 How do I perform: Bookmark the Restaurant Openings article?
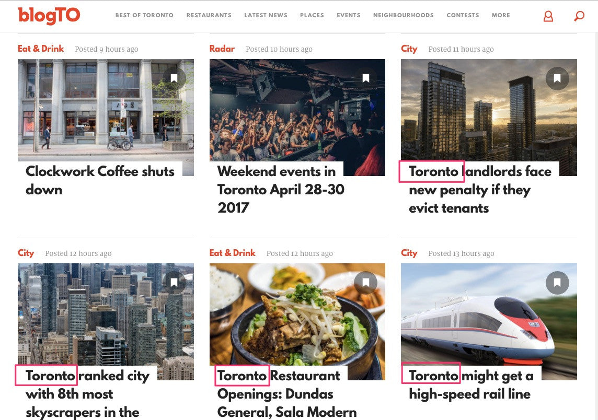pyautogui.click(x=366, y=283)
